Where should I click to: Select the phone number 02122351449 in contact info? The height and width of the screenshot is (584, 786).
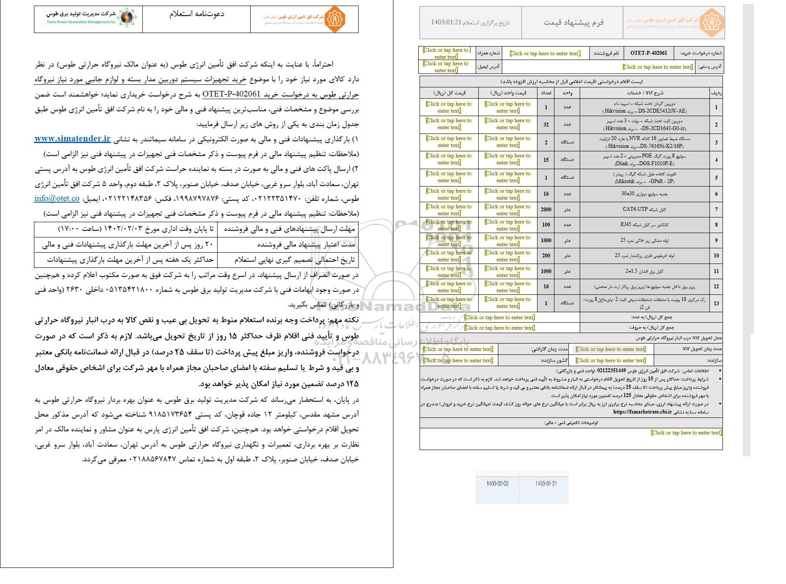[x=611, y=371]
